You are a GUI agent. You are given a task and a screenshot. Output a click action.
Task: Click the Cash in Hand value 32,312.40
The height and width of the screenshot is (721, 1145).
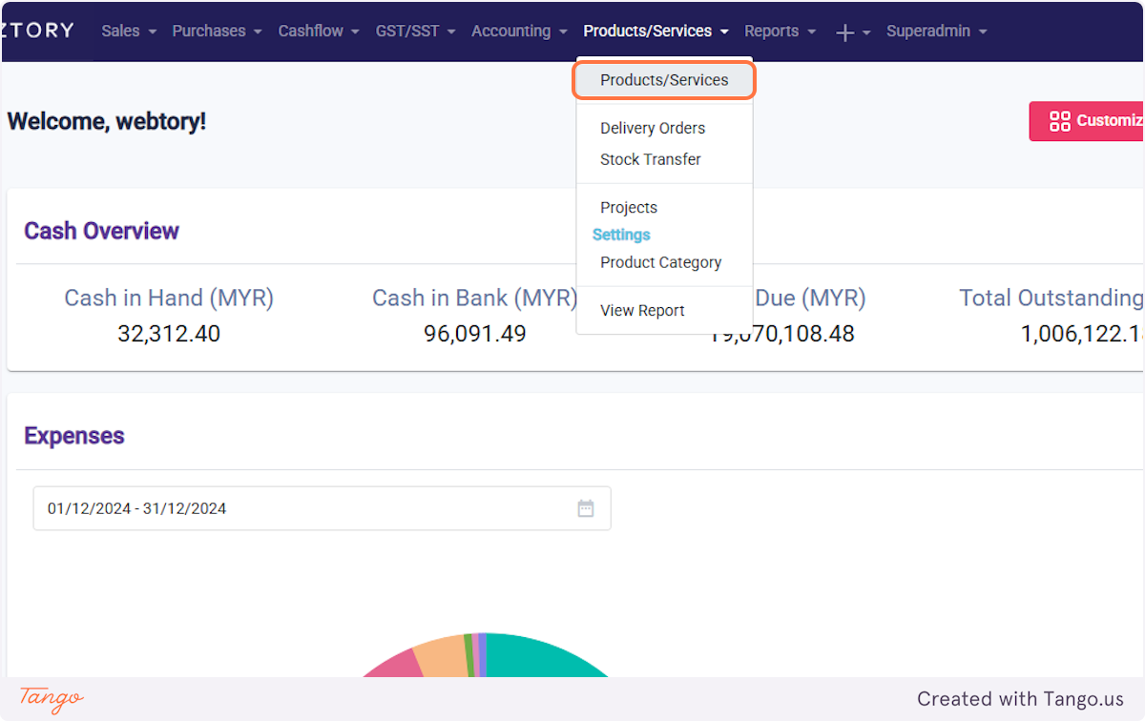(169, 334)
